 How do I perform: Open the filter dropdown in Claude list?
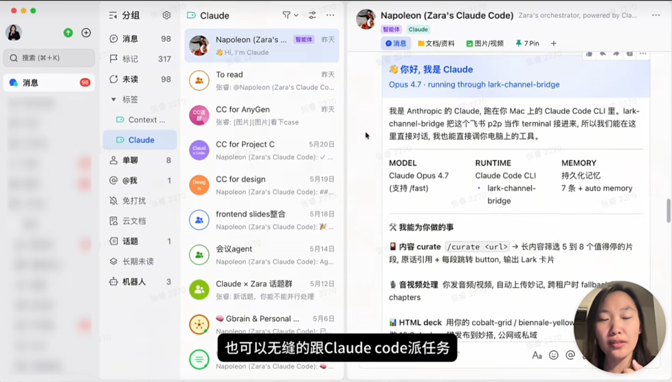(x=290, y=15)
